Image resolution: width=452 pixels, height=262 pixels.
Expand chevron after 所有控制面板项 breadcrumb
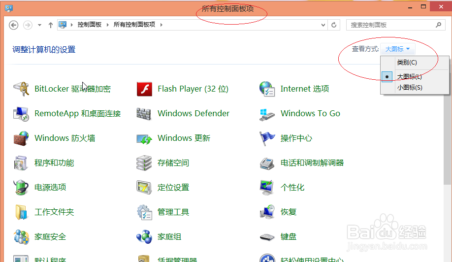coord(161,25)
